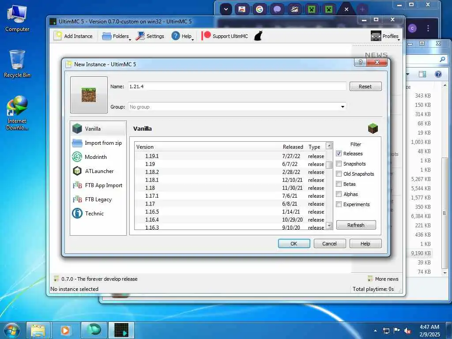Confirm the new instance with OK

coord(294,244)
